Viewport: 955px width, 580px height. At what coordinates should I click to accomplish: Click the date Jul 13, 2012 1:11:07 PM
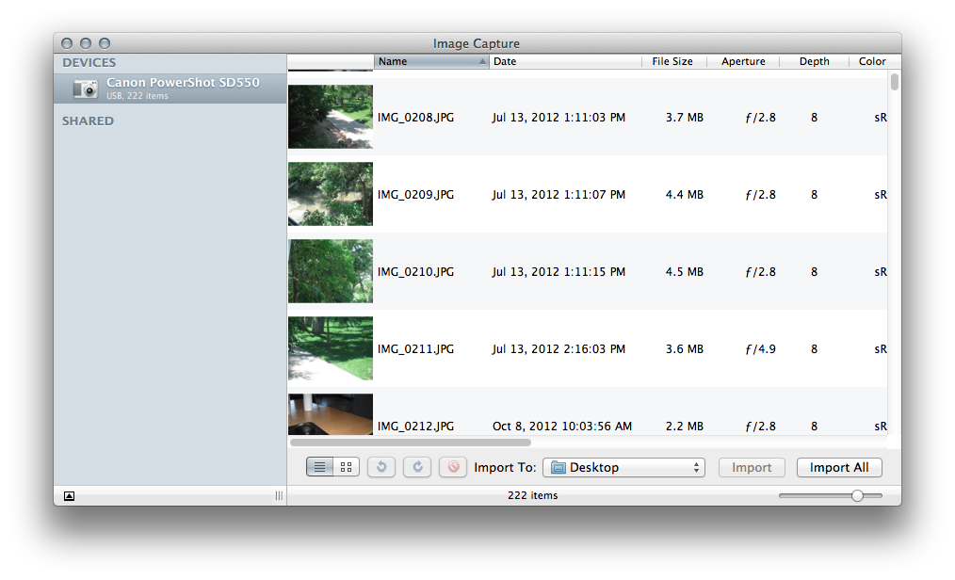[x=558, y=195]
